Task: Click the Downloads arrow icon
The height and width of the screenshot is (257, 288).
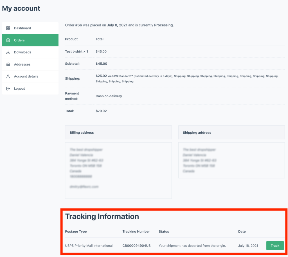Action: pos(8,52)
